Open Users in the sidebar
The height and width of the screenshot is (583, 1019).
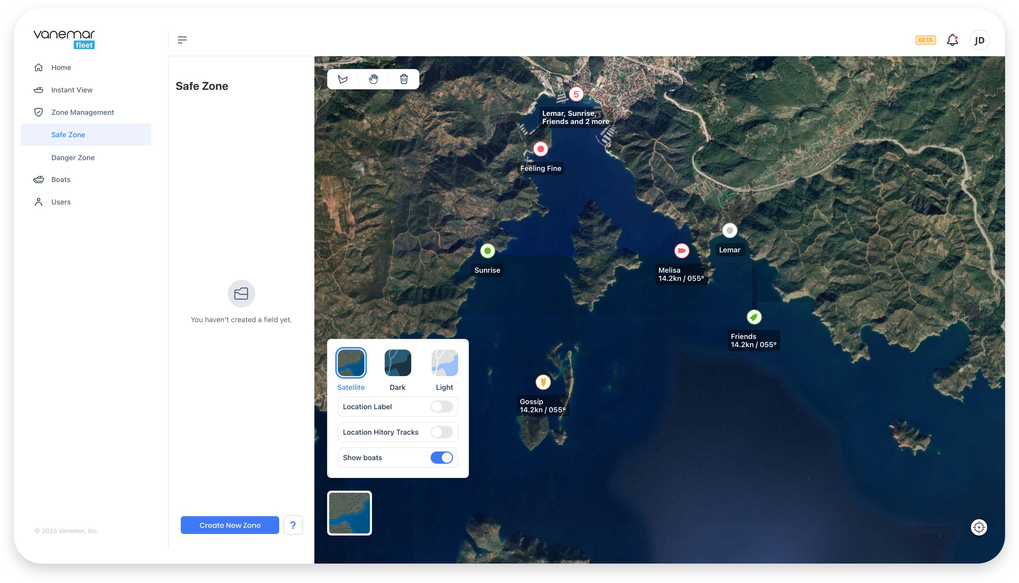coord(86,202)
